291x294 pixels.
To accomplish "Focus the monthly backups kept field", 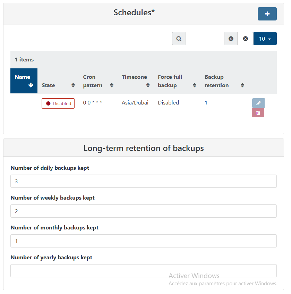I will coord(144,241).
